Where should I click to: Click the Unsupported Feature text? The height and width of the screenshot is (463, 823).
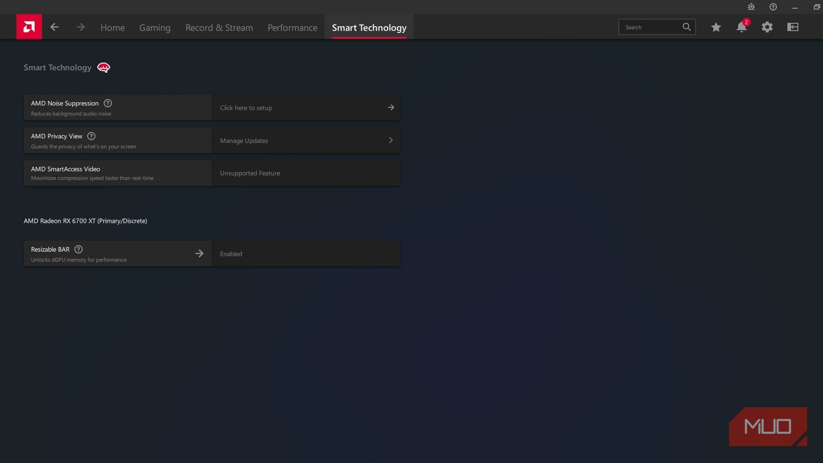click(250, 173)
